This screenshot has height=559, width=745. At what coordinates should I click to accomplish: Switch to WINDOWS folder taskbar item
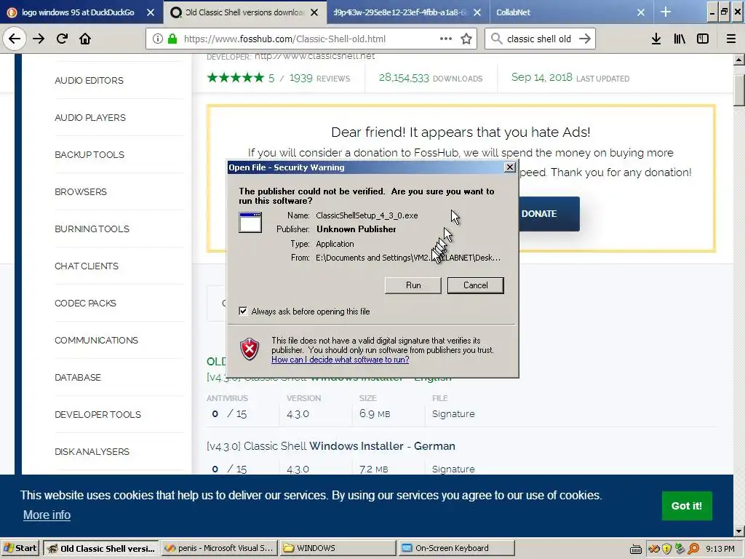pos(338,548)
